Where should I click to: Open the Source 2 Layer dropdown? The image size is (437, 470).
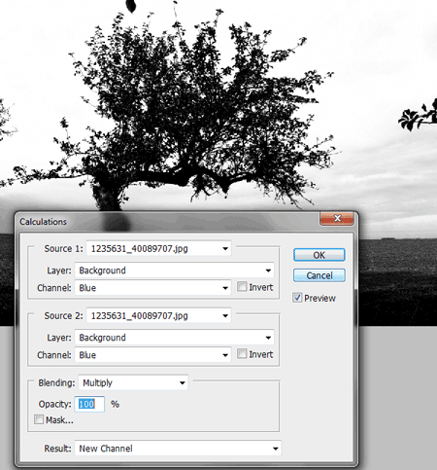(x=174, y=338)
